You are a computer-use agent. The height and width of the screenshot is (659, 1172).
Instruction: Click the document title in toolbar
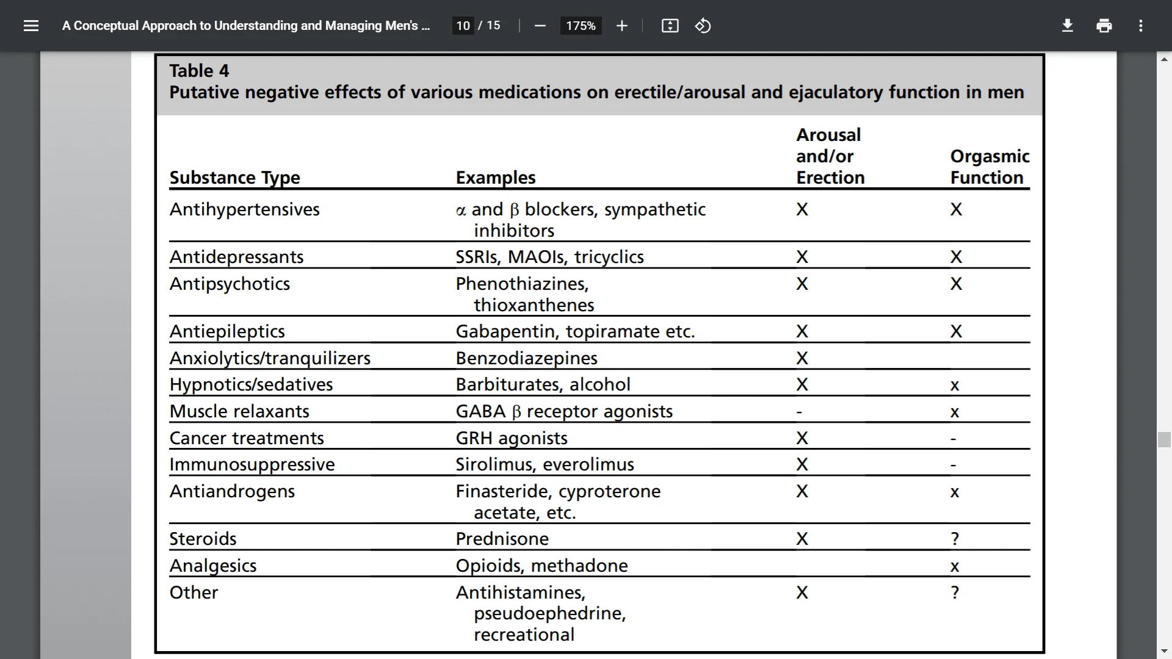(246, 26)
